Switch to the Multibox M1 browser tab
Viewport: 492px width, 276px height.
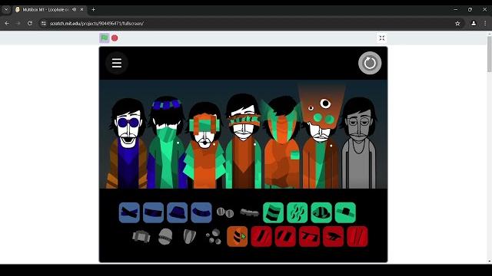[45, 10]
